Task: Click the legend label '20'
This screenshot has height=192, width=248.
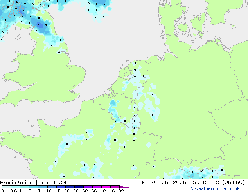Action: pos(67,190)
